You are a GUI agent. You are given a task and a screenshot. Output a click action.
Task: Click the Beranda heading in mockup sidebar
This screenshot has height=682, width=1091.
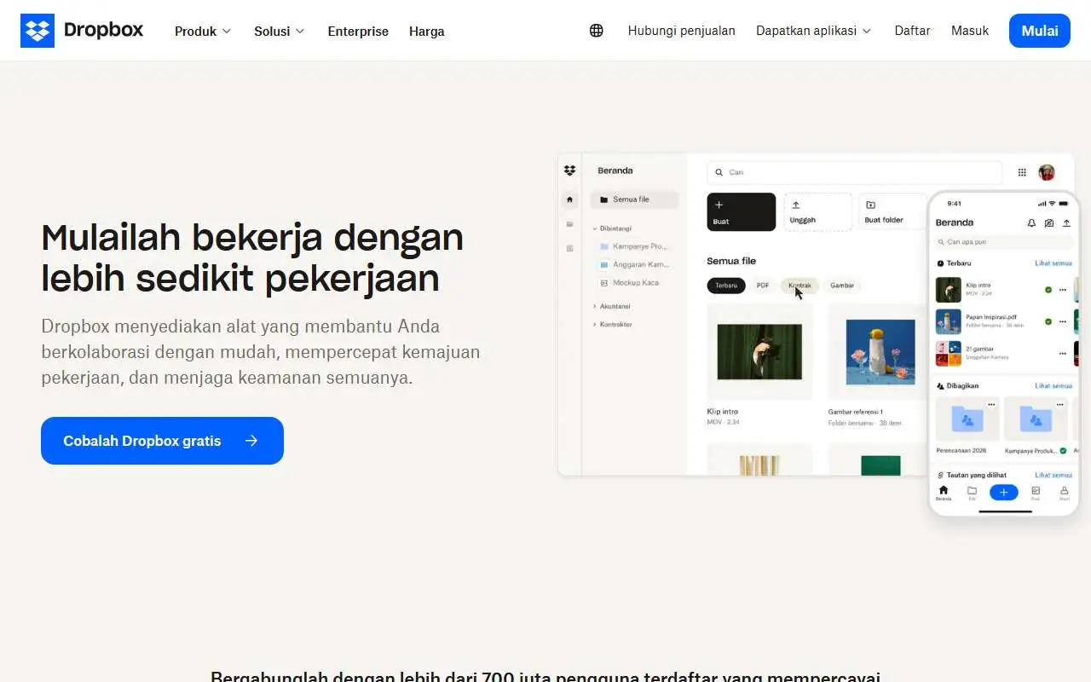coord(615,170)
